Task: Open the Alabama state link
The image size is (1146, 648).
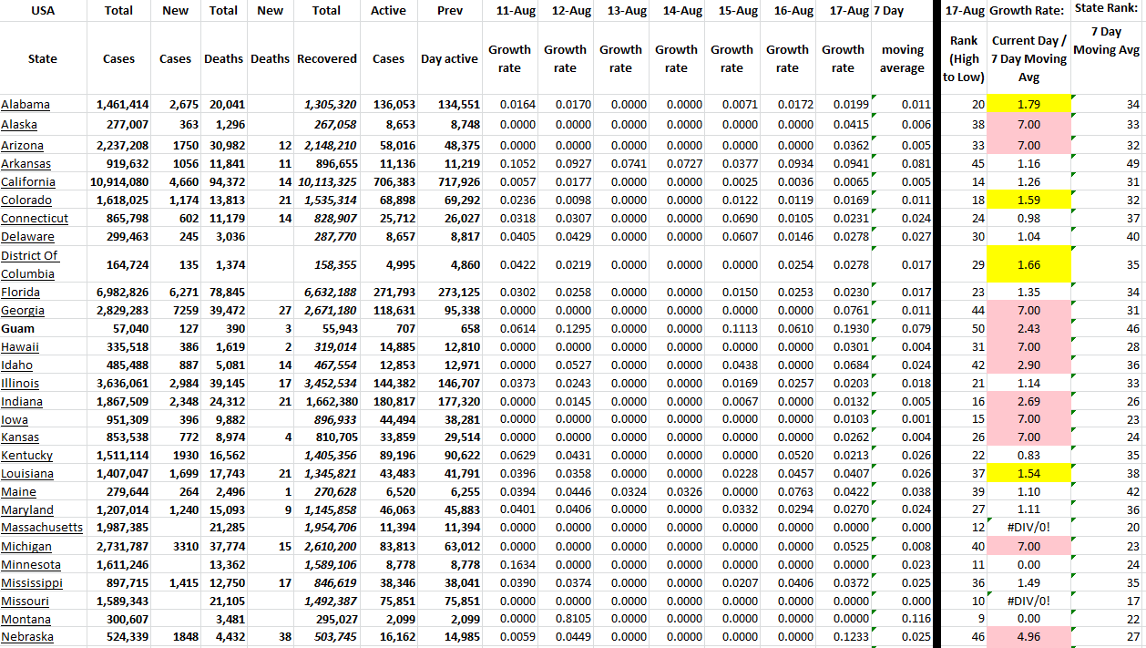Action: (x=26, y=105)
